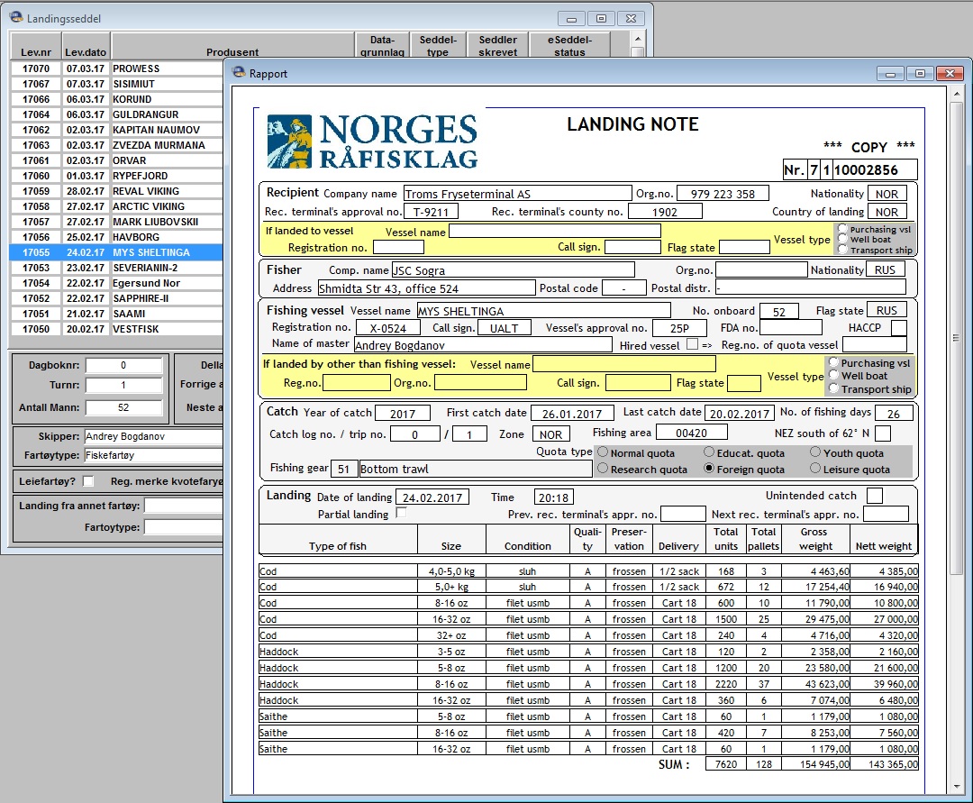Click the Data-grunnlag column header

pos(382,45)
